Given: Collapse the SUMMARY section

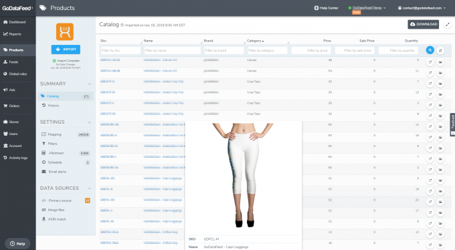Looking at the screenshot, I should pos(90,84).
